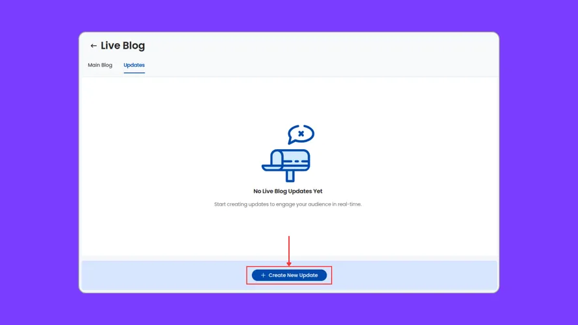This screenshot has width=578, height=325.
Task: Click the Start creating updates description text
Action: pos(288,204)
